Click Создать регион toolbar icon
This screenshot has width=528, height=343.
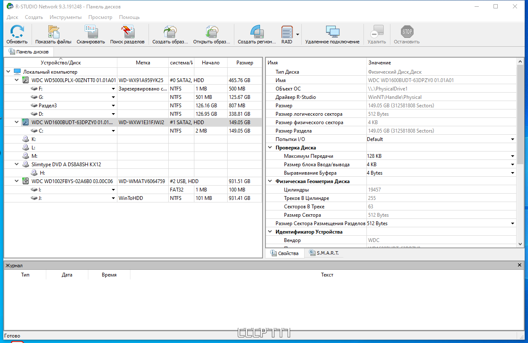[x=257, y=32]
